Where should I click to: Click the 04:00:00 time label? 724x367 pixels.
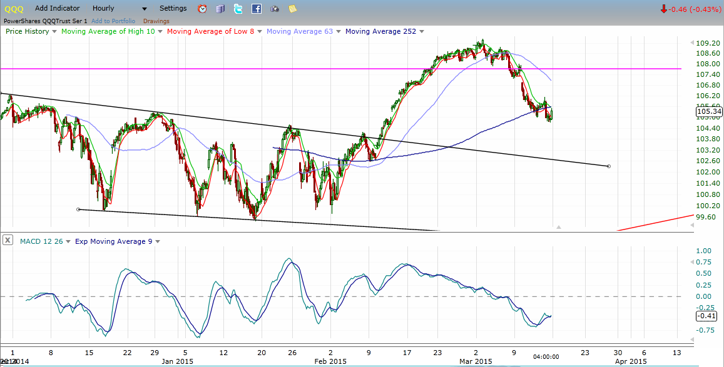point(546,356)
